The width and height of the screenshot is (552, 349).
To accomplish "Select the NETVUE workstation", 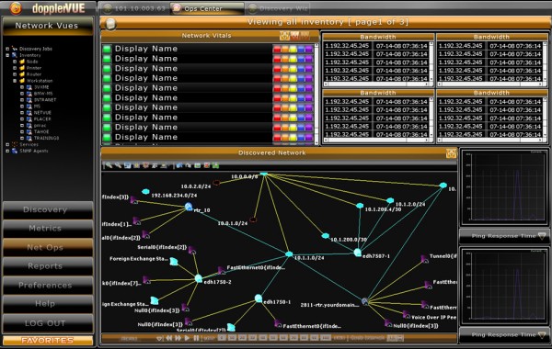I will coord(42,112).
